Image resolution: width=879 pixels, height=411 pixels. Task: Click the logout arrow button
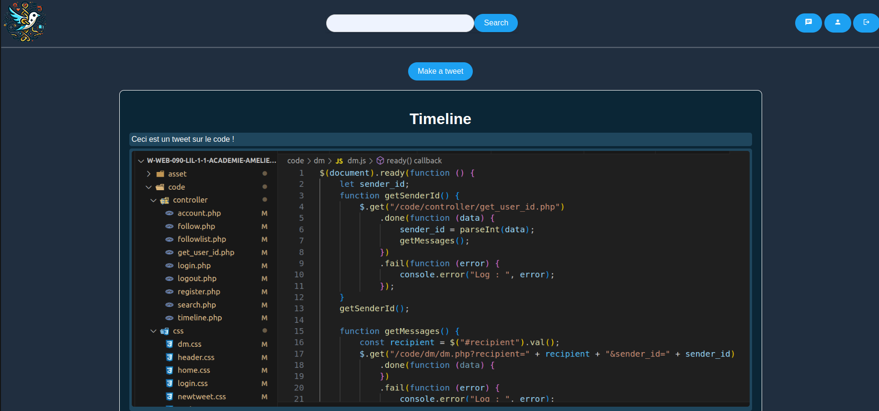[x=866, y=23]
